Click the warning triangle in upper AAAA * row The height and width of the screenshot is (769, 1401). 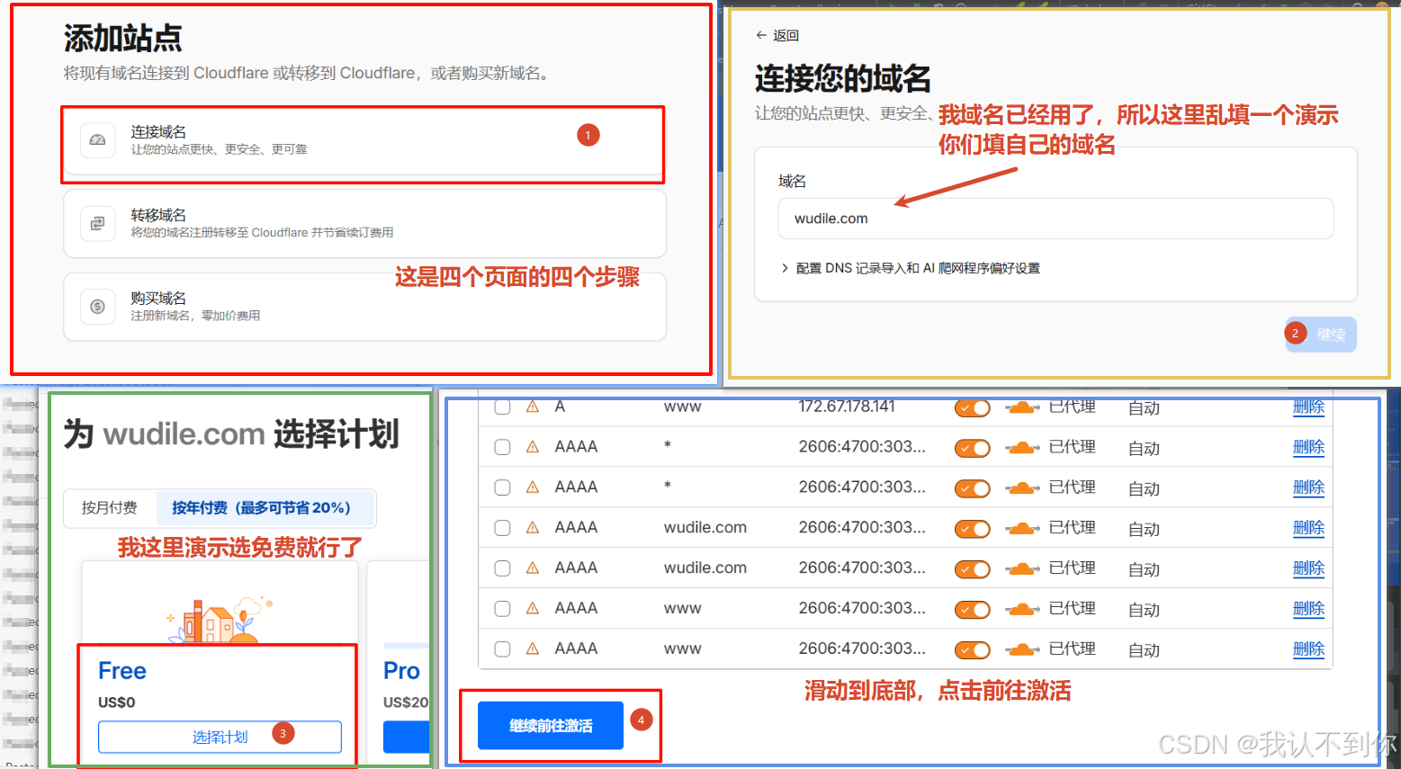tap(533, 447)
